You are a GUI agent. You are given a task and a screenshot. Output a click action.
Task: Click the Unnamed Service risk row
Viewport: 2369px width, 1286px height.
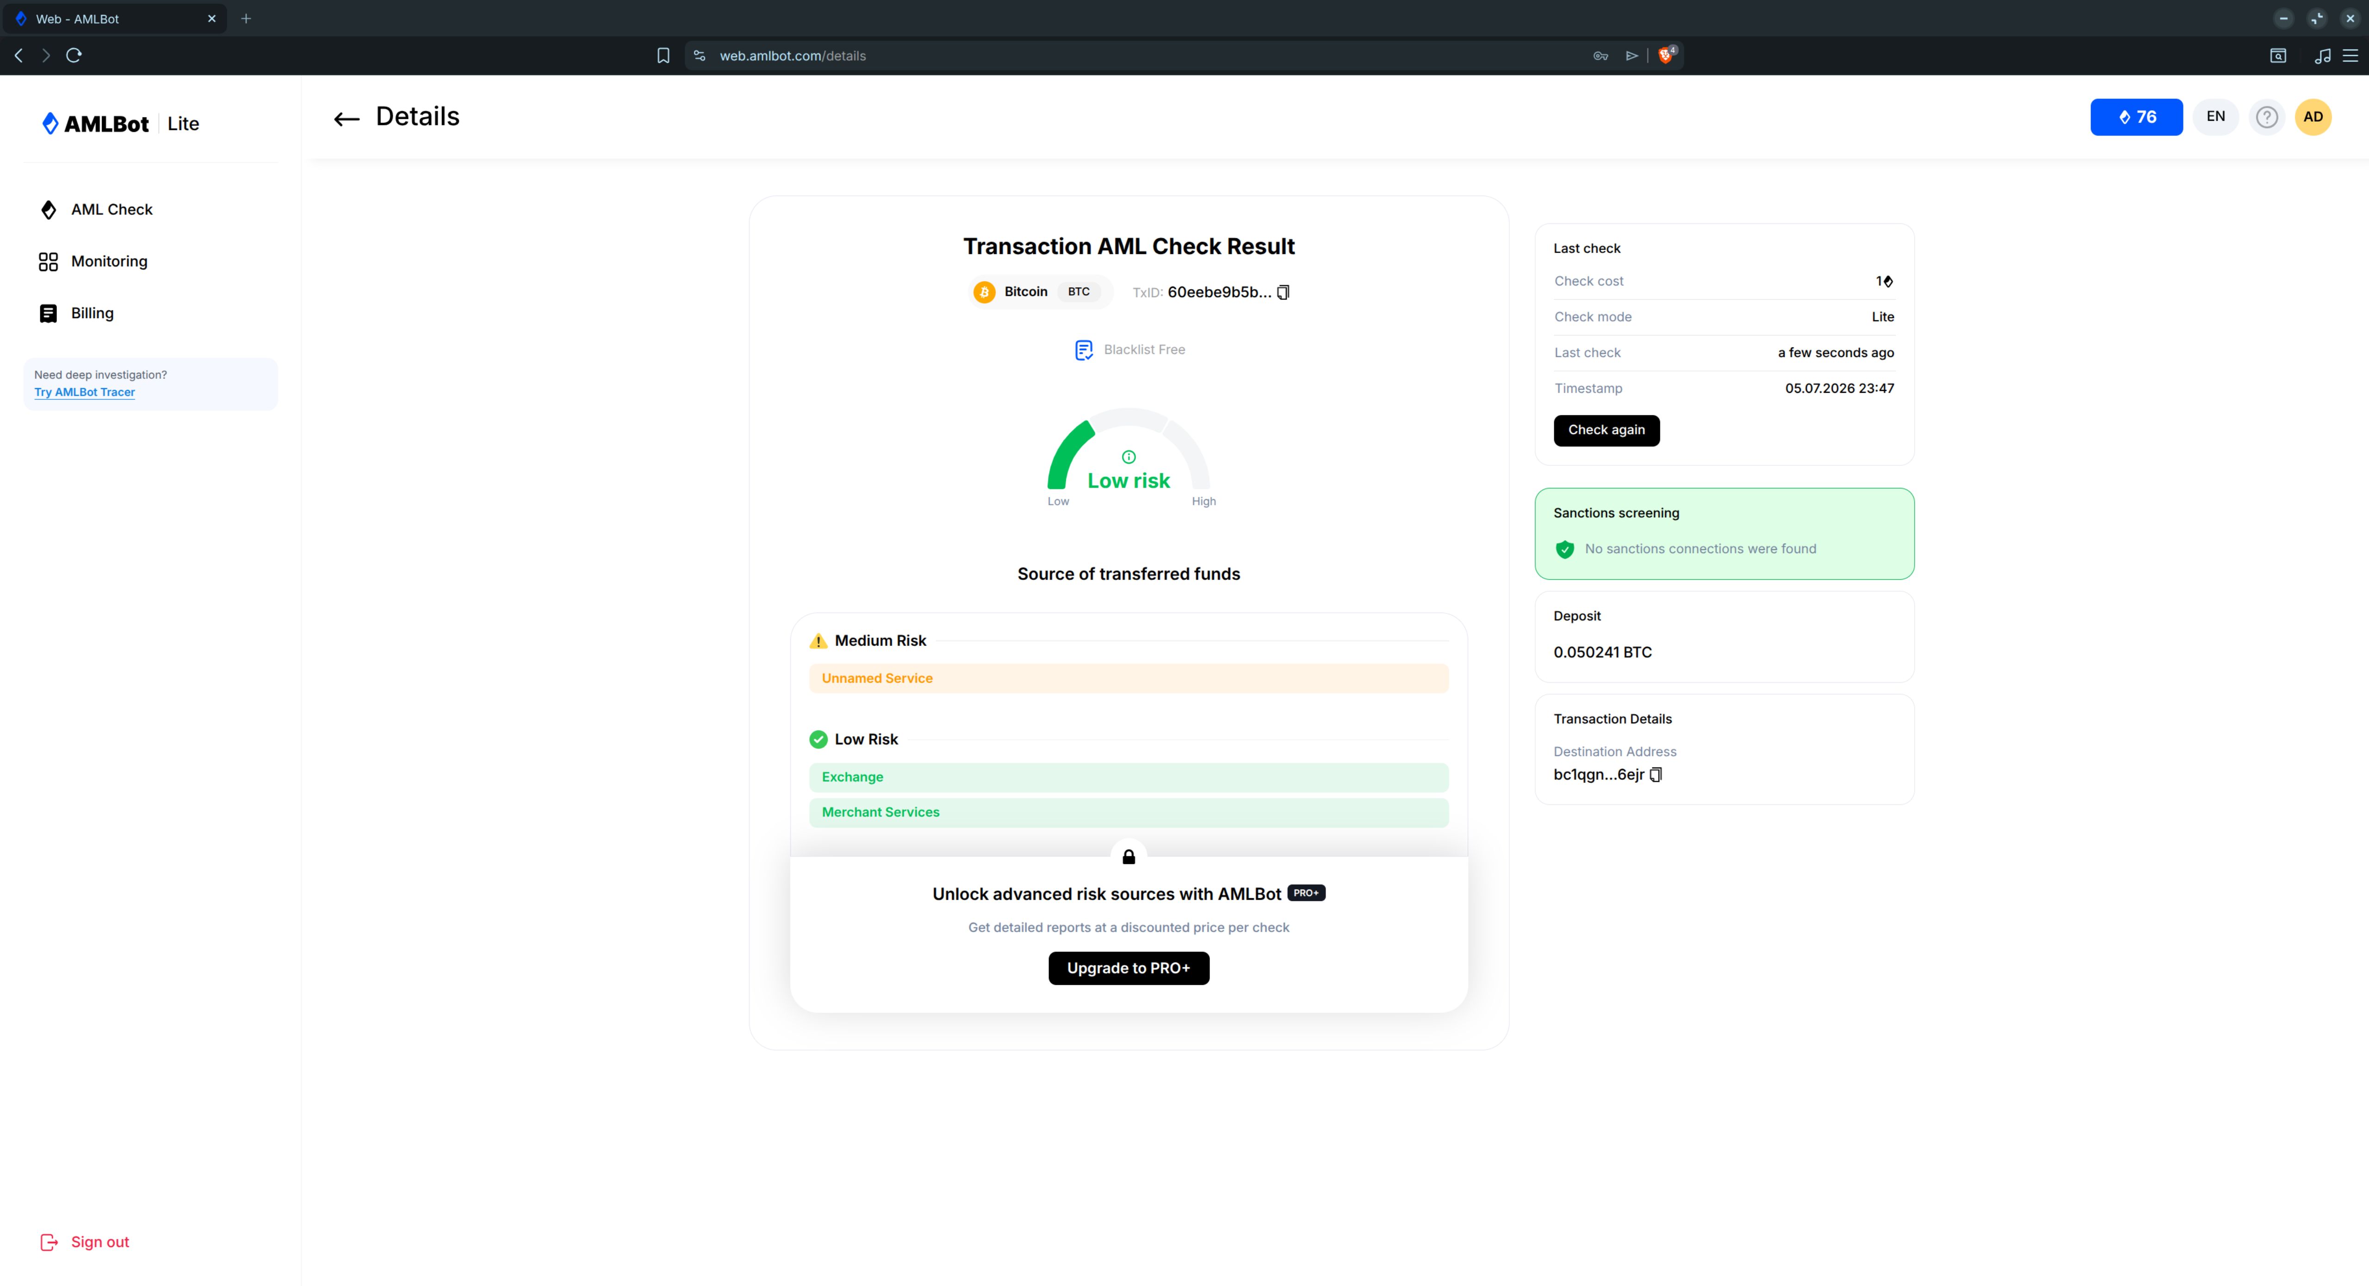(x=1129, y=679)
